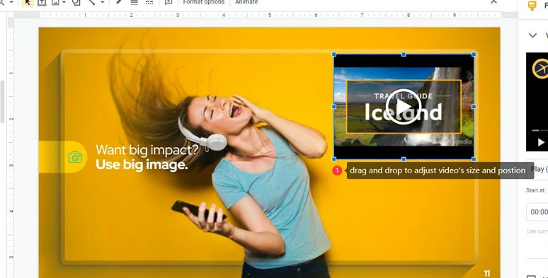Play the Iceland video on the slide
Image resolution: width=548 pixels, height=278 pixels.
(x=404, y=107)
